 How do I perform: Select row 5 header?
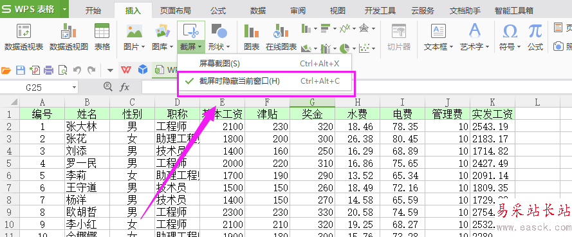[x=10, y=163]
